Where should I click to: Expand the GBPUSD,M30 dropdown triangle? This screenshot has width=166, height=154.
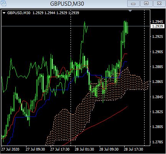[4, 13]
